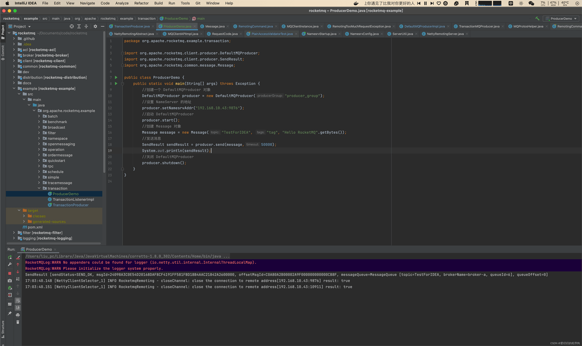Click the red Stop process button
This screenshot has width=582, height=346.
click(10, 273)
